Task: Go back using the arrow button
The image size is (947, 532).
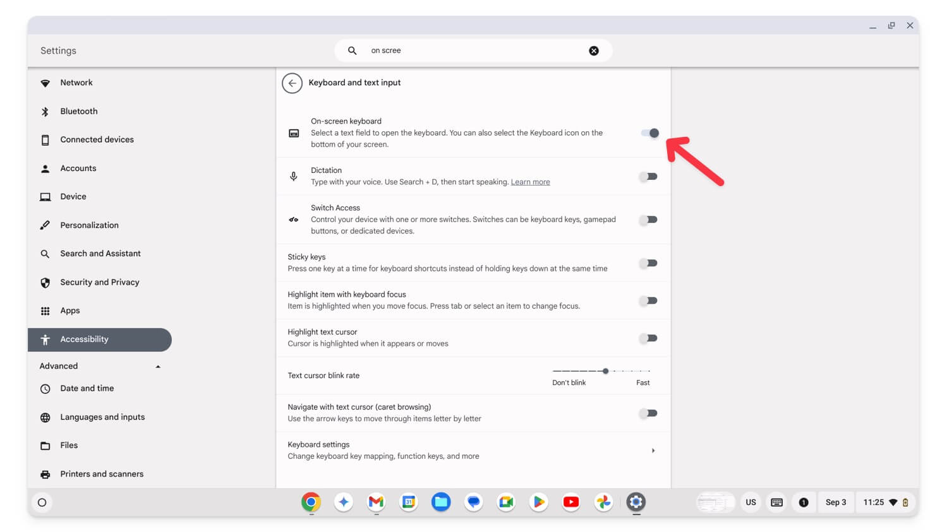Action: (x=292, y=83)
